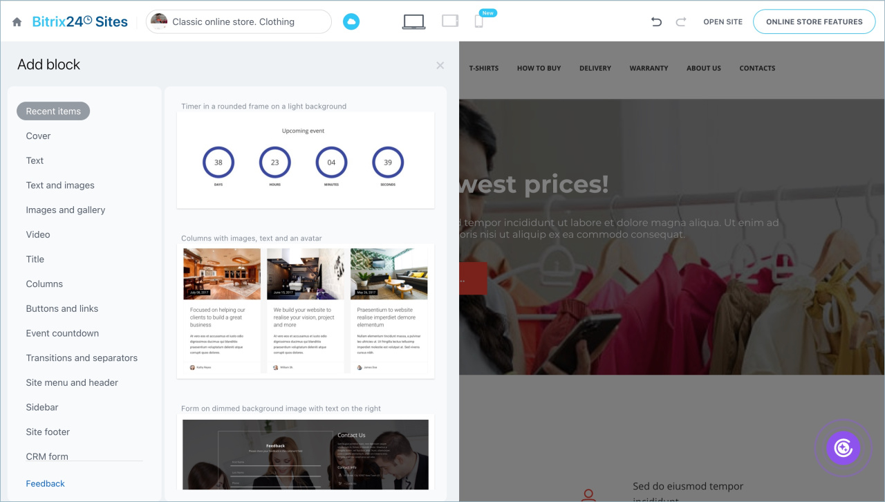This screenshot has width=885, height=502.
Task: Click the home icon in top bar
Action: coord(17,22)
